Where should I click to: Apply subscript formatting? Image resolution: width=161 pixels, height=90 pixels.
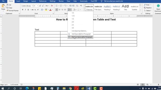point(35,10)
